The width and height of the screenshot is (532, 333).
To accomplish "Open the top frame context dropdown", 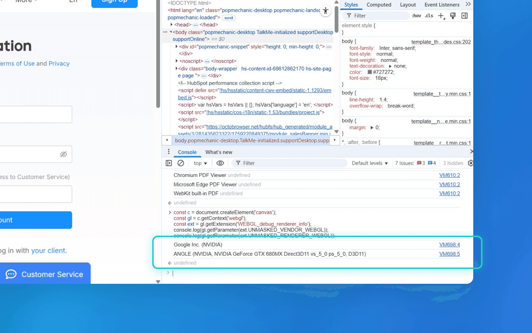I will click(200, 163).
